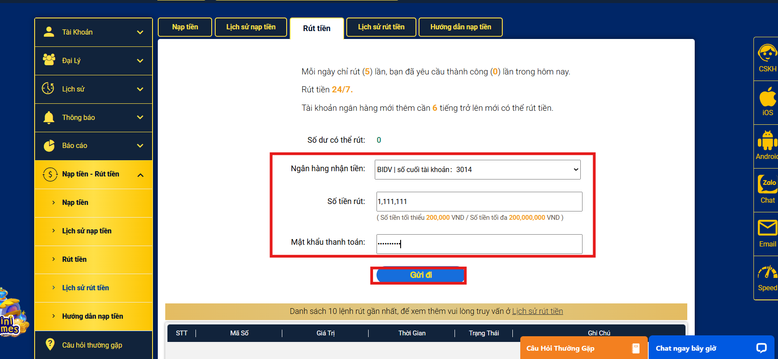
Task: Expand the Tài Khoản menu chevron
Action: click(x=140, y=32)
